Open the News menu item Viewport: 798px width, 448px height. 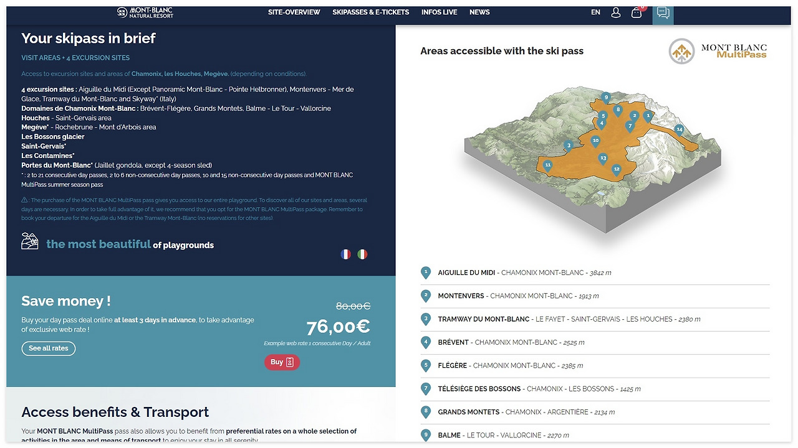click(x=479, y=12)
